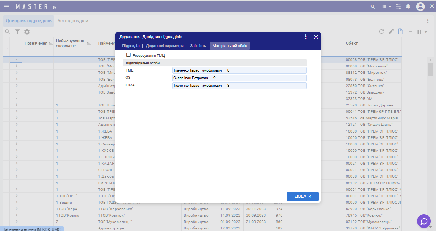This screenshot has height=231, width=436.
Task: Enable the Резервування ТМЦ checkbox
Action: pos(129,55)
